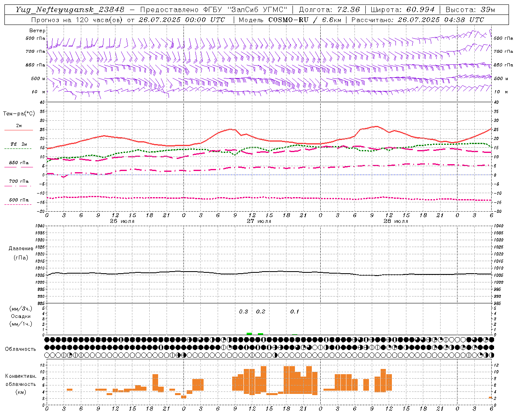Select the Td 2м legend entry
515x412 pixels.
point(19,144)
